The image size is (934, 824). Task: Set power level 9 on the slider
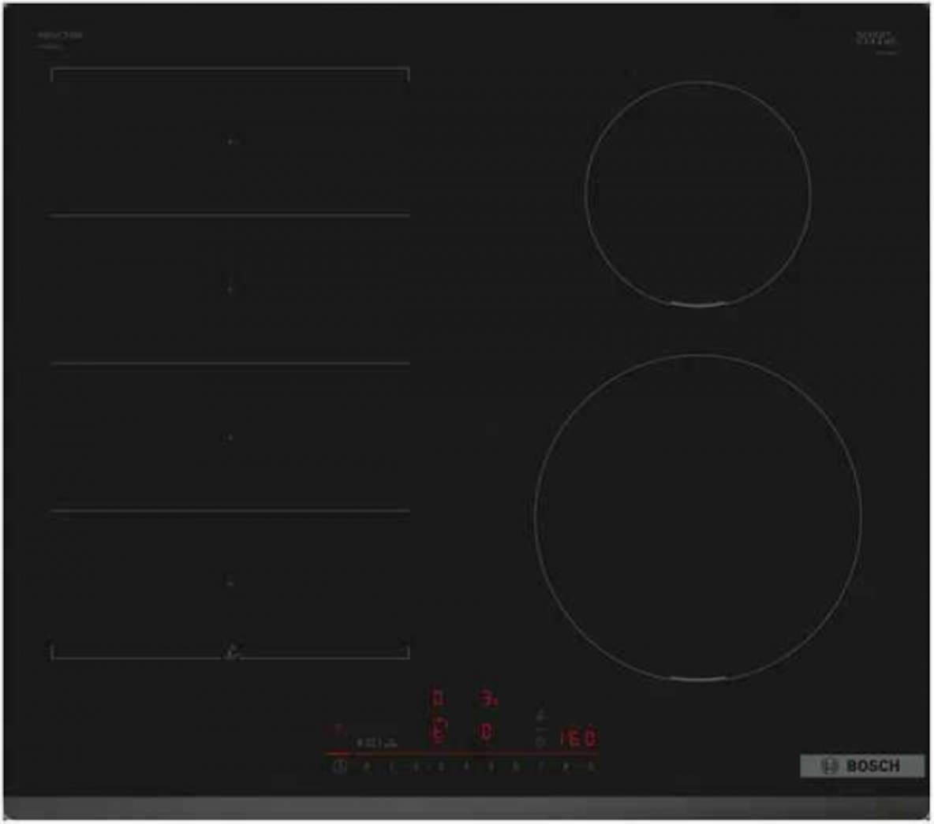click(591, 766)
